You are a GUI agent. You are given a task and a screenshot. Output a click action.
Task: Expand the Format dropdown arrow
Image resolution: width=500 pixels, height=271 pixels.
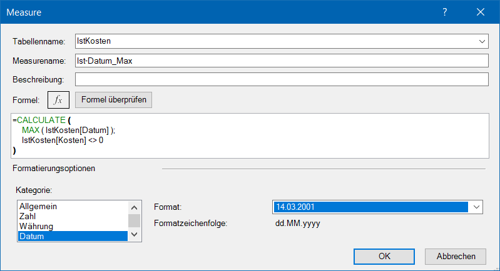tap(477, 207)
